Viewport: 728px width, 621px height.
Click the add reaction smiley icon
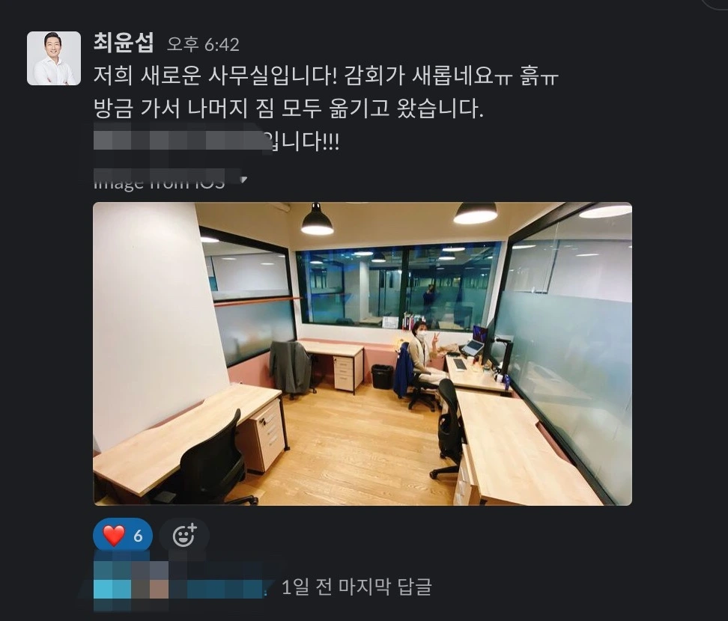[x=184, y=536]
